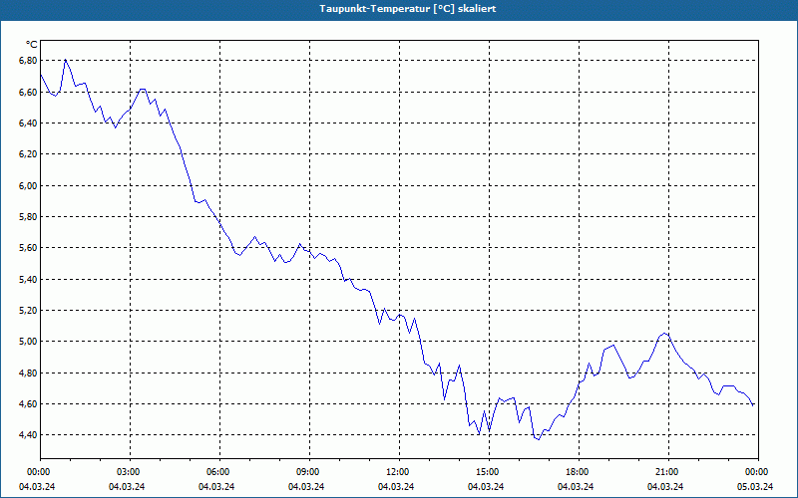798x498 pixels.
Task: Click the 04.03.24 date beneath 15:00
Action: 486,486
